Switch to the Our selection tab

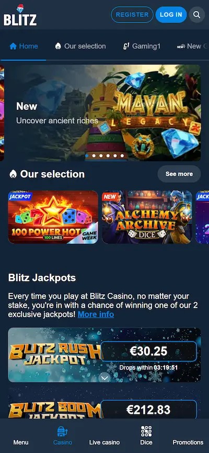[x=80, y=46]
